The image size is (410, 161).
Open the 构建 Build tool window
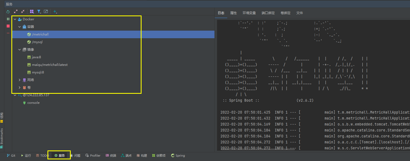pos(142,156)
